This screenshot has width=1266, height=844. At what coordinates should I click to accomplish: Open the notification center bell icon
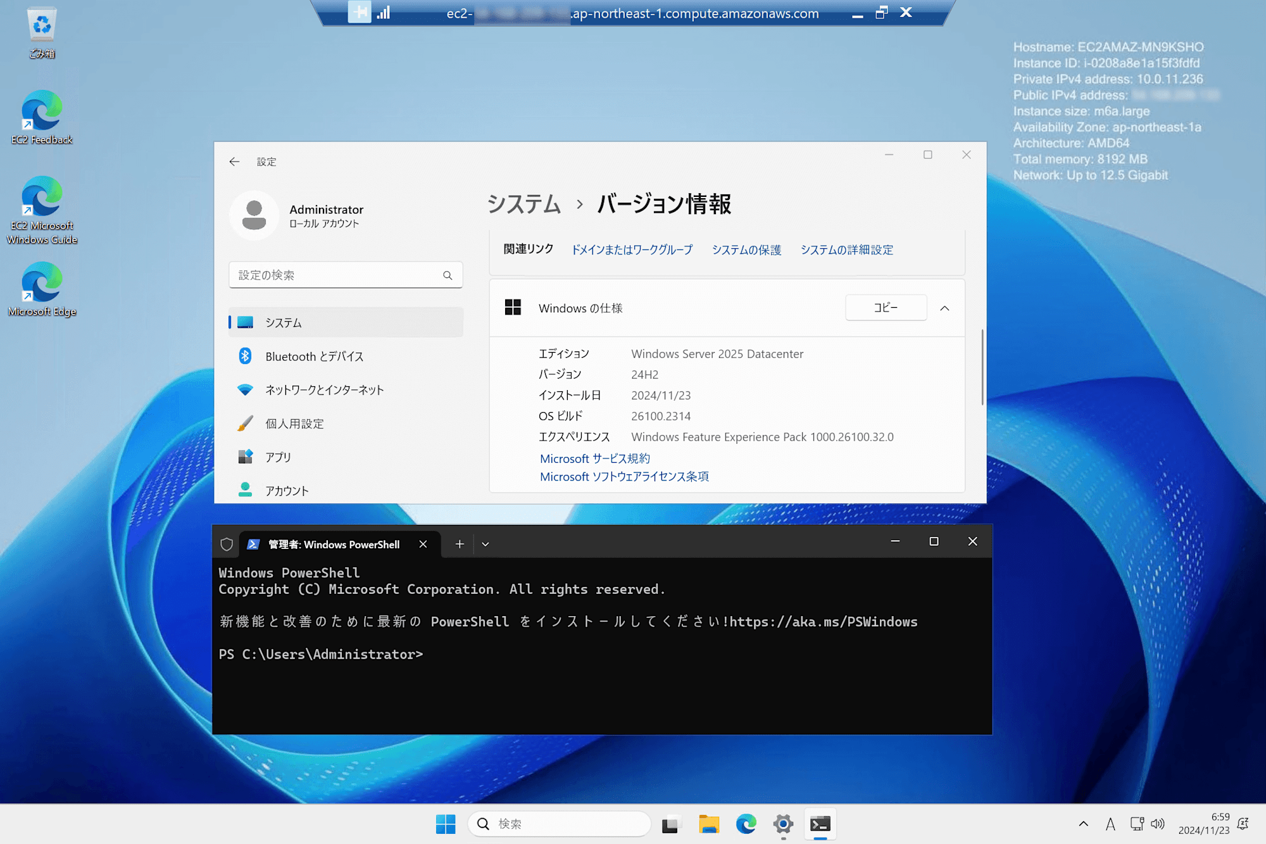pos(1243,824)
